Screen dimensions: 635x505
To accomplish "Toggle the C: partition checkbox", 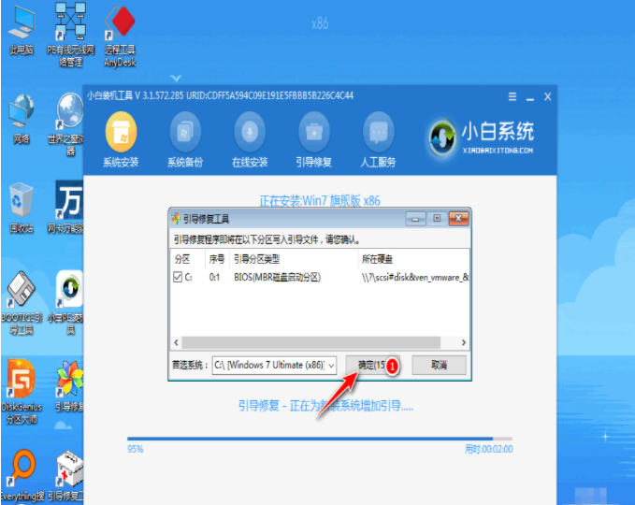I will 177,277.
